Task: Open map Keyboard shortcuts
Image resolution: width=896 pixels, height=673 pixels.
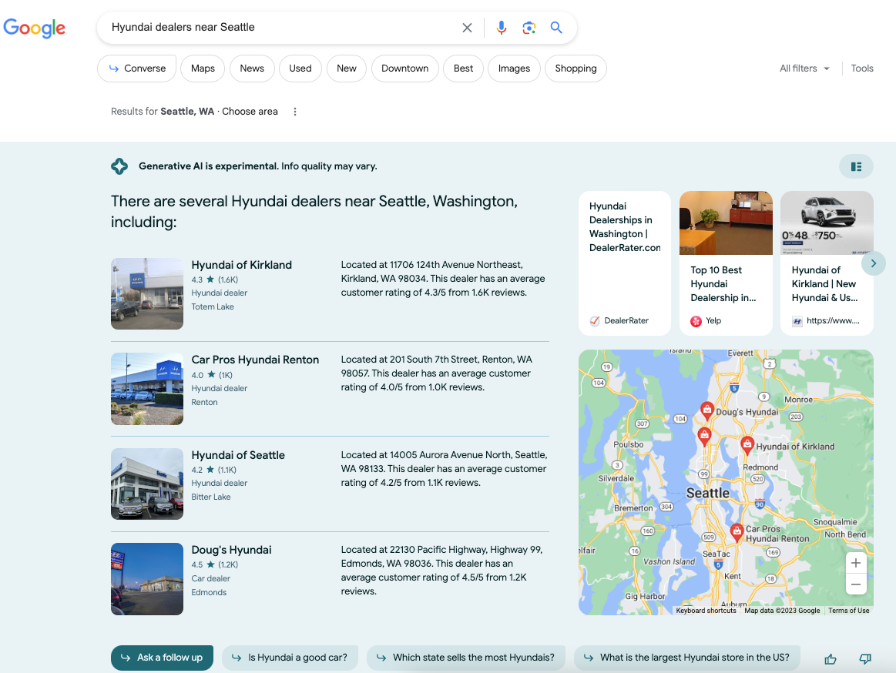Action: 706,611
